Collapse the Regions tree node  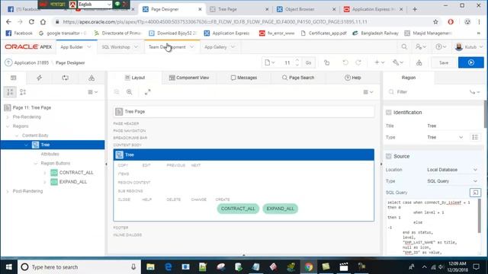click(8, 126)
